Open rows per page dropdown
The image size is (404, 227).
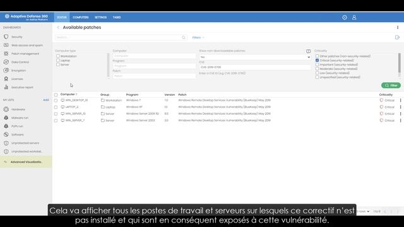364,211
